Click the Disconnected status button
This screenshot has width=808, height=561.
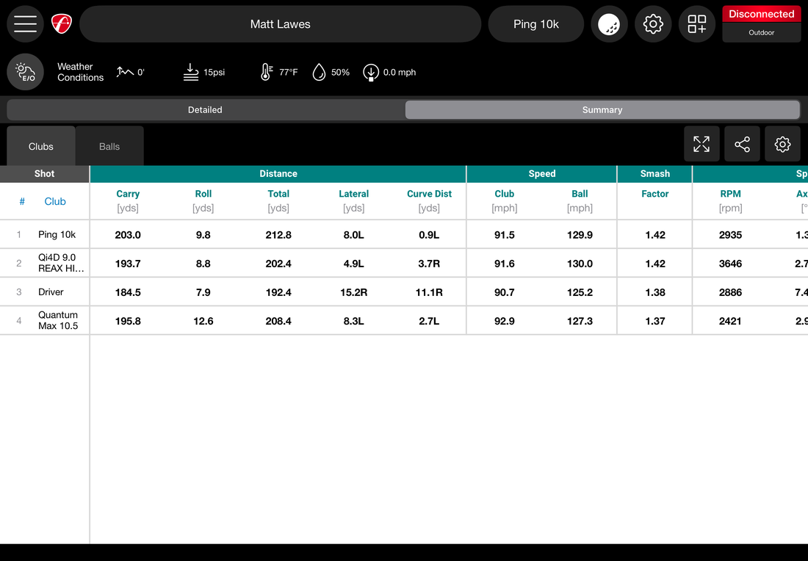click(x=761, y=14)
